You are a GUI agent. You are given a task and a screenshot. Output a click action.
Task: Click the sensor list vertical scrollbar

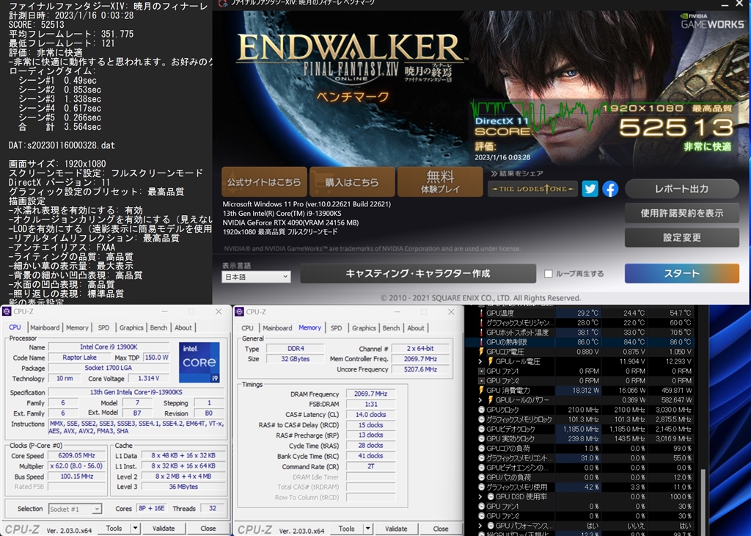click(x=703, y=501)
